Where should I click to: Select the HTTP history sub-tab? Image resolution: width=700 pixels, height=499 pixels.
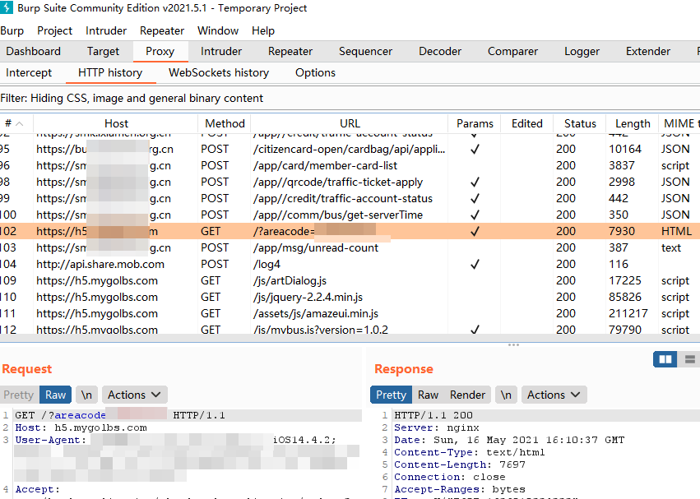(x=110, y=72)
